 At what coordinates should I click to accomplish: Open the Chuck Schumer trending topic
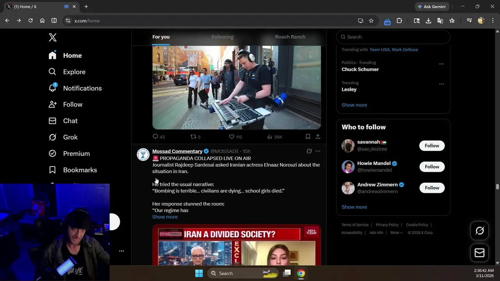point(360,69)
